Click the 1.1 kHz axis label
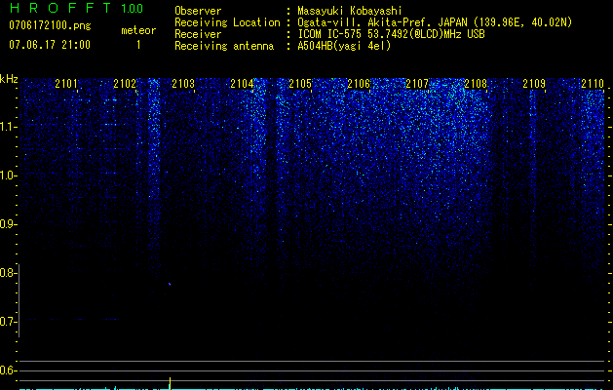This screenshot has width=613, height=390. (x=7, y=127)
